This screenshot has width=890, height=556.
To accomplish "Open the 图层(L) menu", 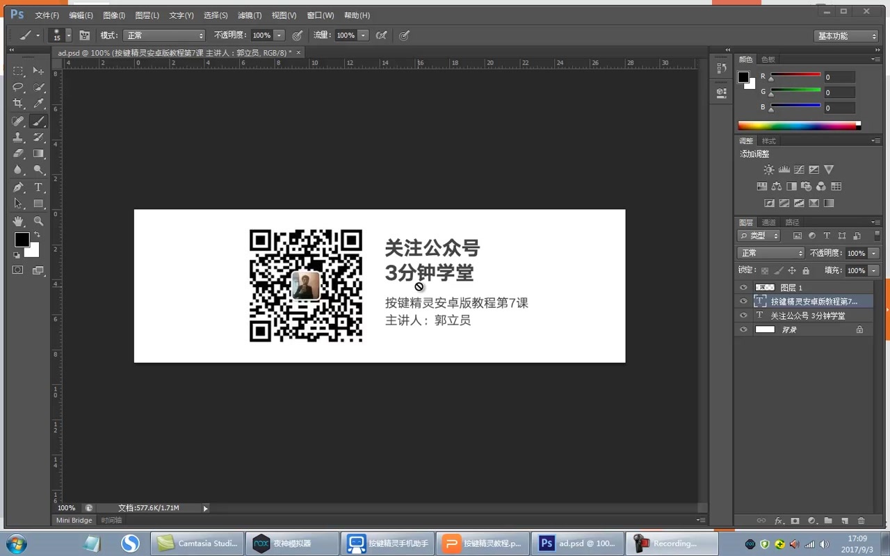I will coord(147,15).
